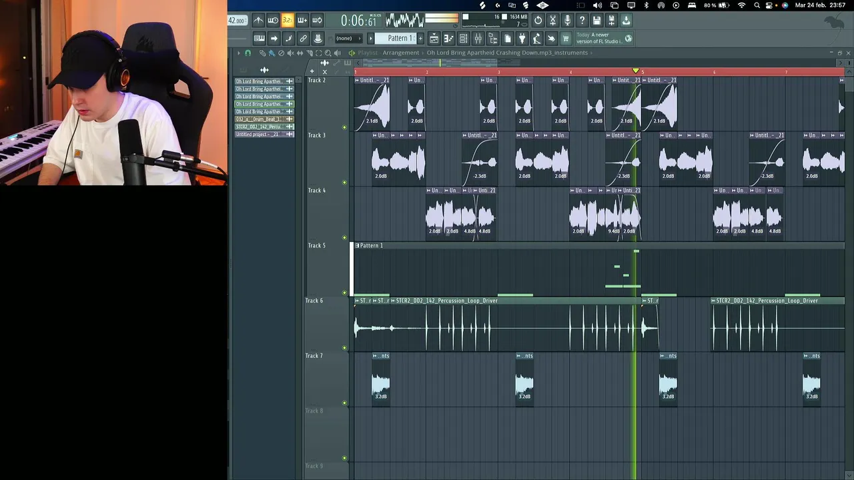The width and height of the screenshot is (854, 480).
Task: Mute Track 4 with its green dot
Action: 344,237
